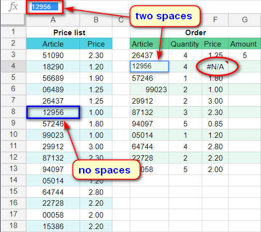Viewport: 261px width, 232px height.
Task: Select cell 56689 in Price list
Action: click(53, 78)
